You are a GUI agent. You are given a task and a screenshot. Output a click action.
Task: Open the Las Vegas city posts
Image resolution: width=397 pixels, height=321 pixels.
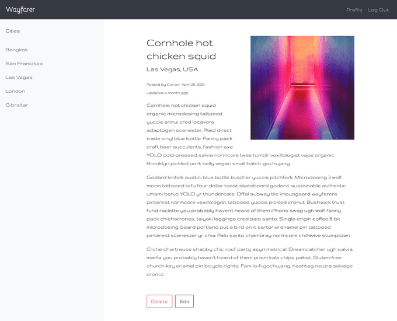[19, 78]
